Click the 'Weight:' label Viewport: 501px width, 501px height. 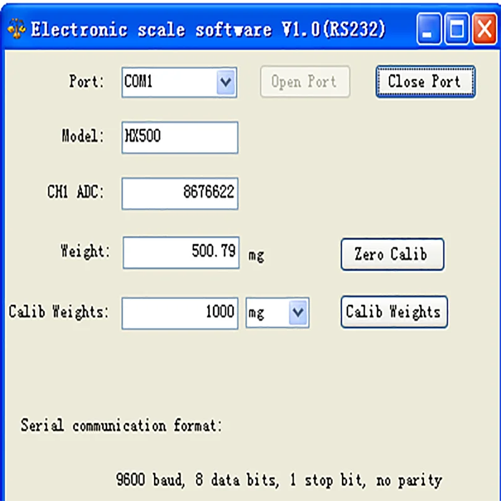tap(85, 251)
